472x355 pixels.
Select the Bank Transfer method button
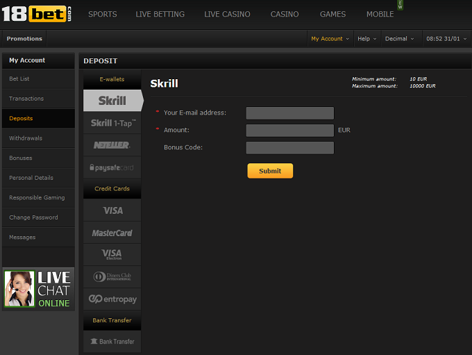[112, 341]
